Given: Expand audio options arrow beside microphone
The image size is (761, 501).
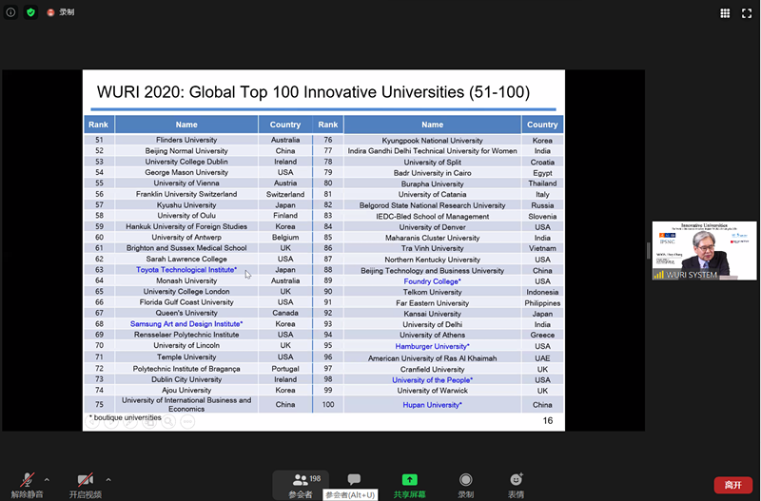Looking at the screenshot, I should (x=48, y=479).
